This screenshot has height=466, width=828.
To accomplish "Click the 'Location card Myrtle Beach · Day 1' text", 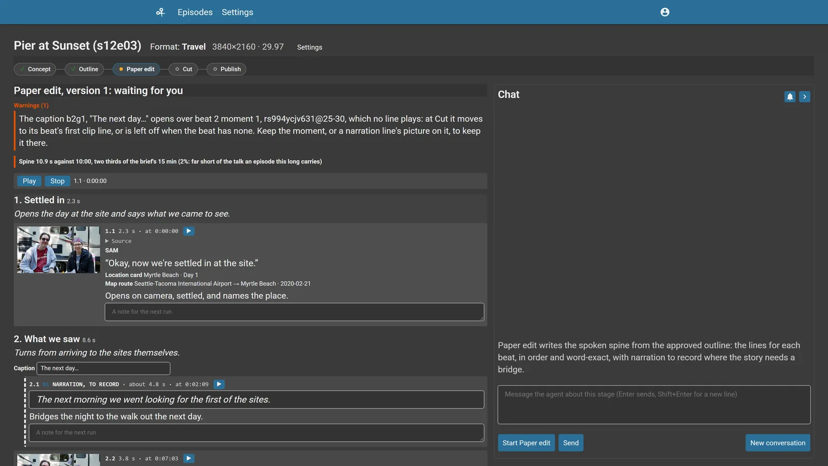I will [x=152, y=275].
